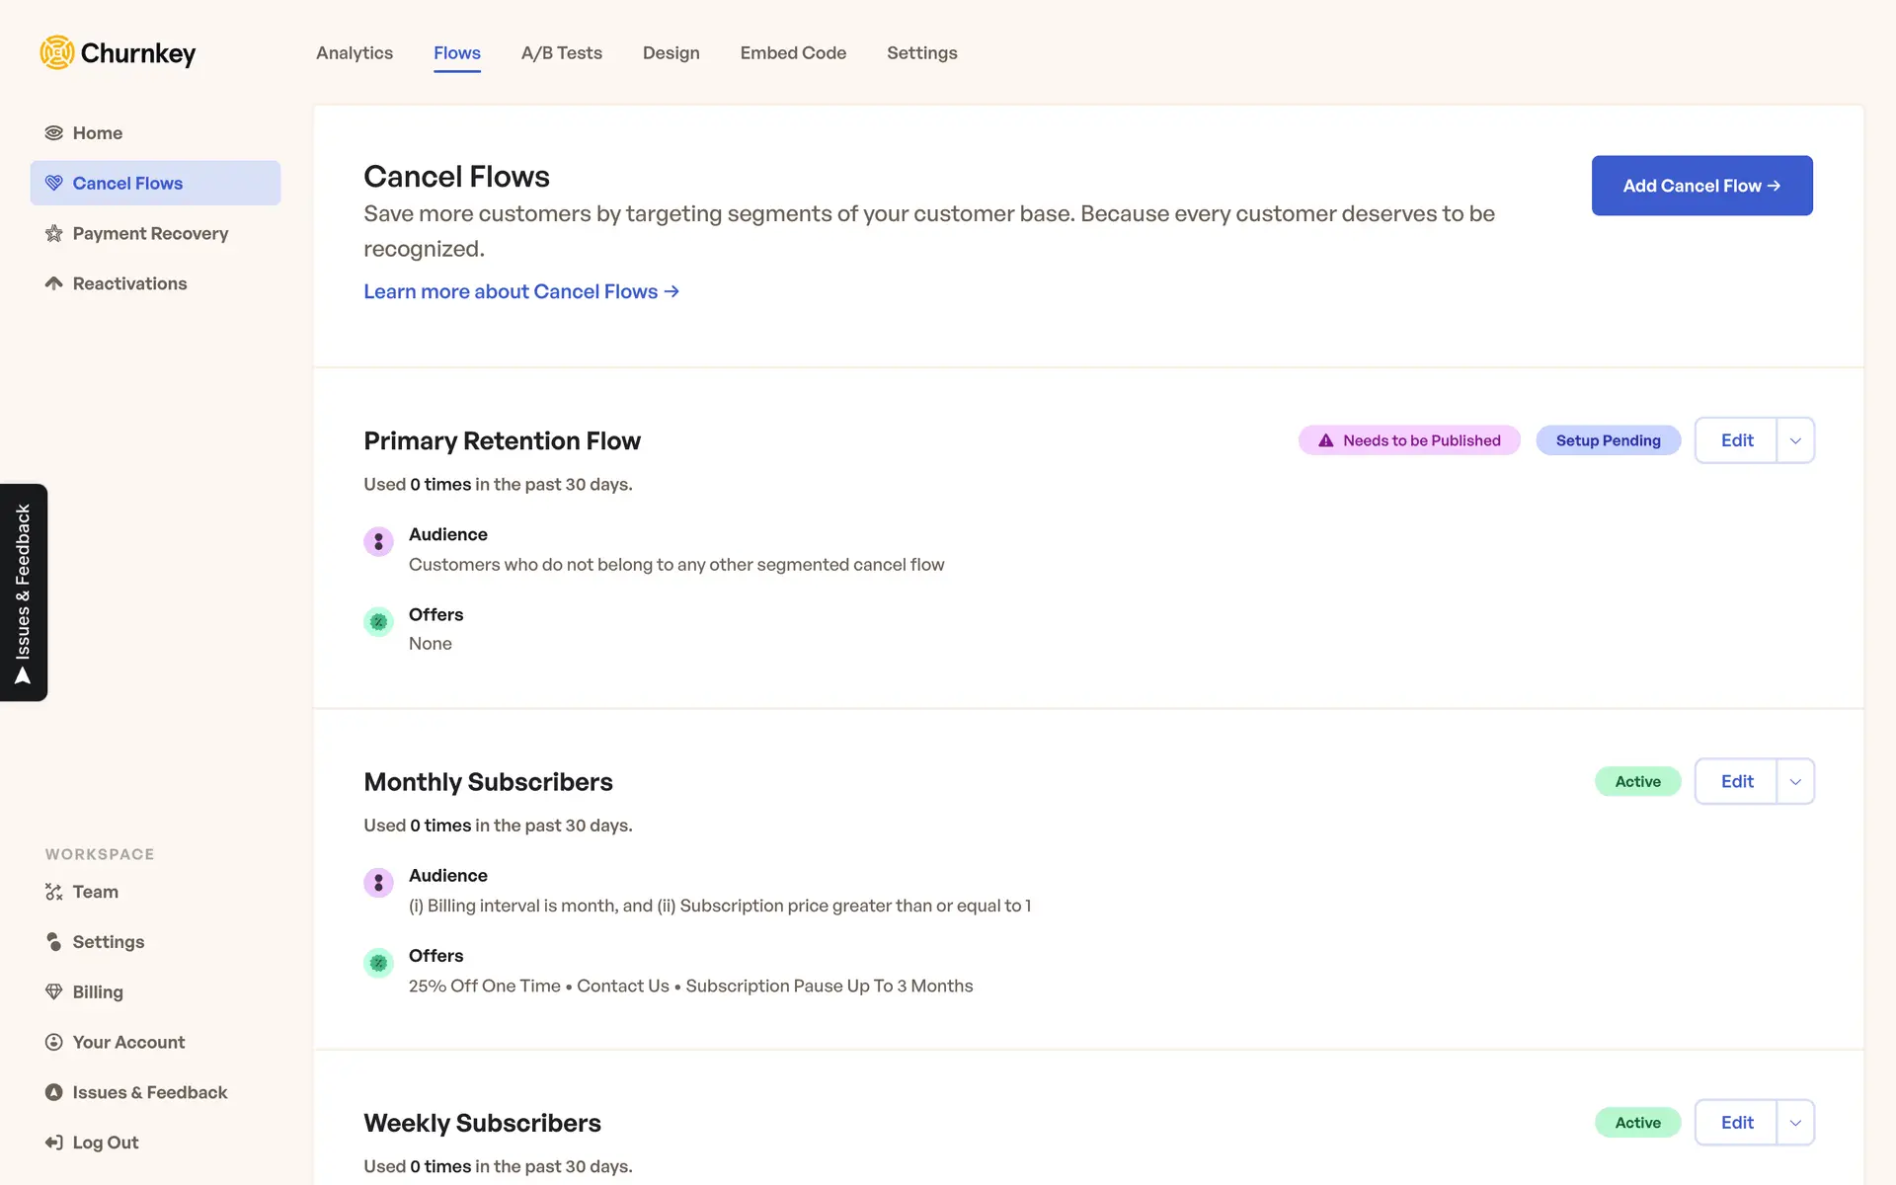Edit the Monthly Subscribers flow
1896x1185 pixels.
(x=1736, y=781)
